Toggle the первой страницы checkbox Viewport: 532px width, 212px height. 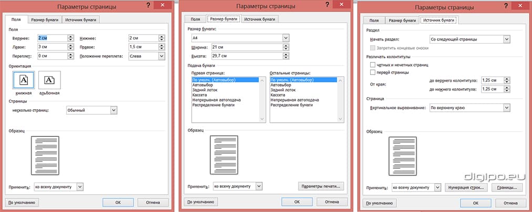coord(373,72)
